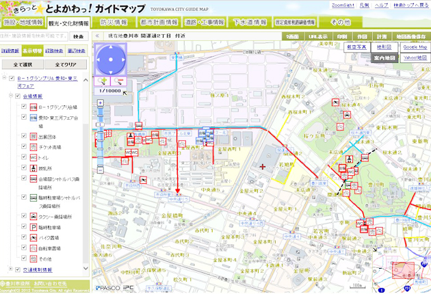Toggle the 授乳所 layer checkbox
431x294 pixels.
pos(24,168)
